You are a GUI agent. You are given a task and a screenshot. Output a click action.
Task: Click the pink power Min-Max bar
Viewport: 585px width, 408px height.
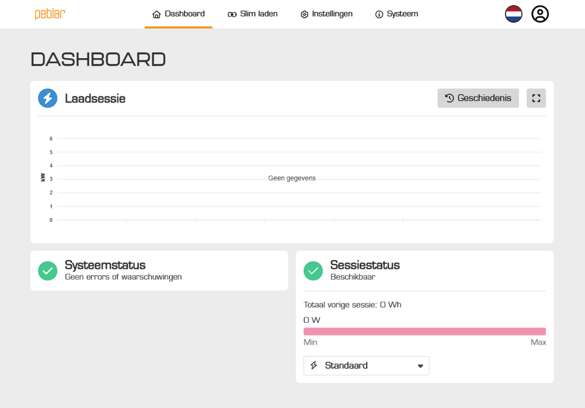[x=424, y=332]
